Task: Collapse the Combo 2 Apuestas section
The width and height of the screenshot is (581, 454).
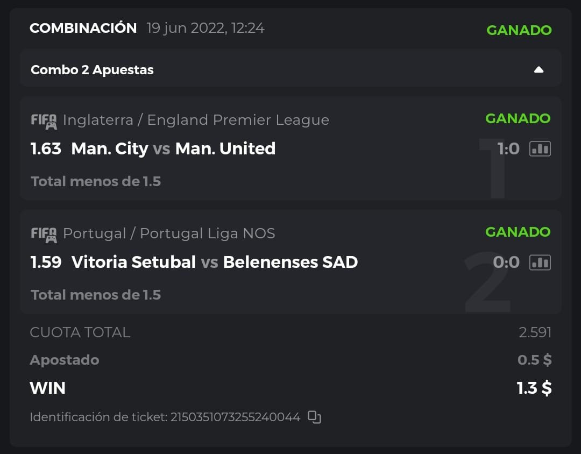Action: (x=539, y=70)
